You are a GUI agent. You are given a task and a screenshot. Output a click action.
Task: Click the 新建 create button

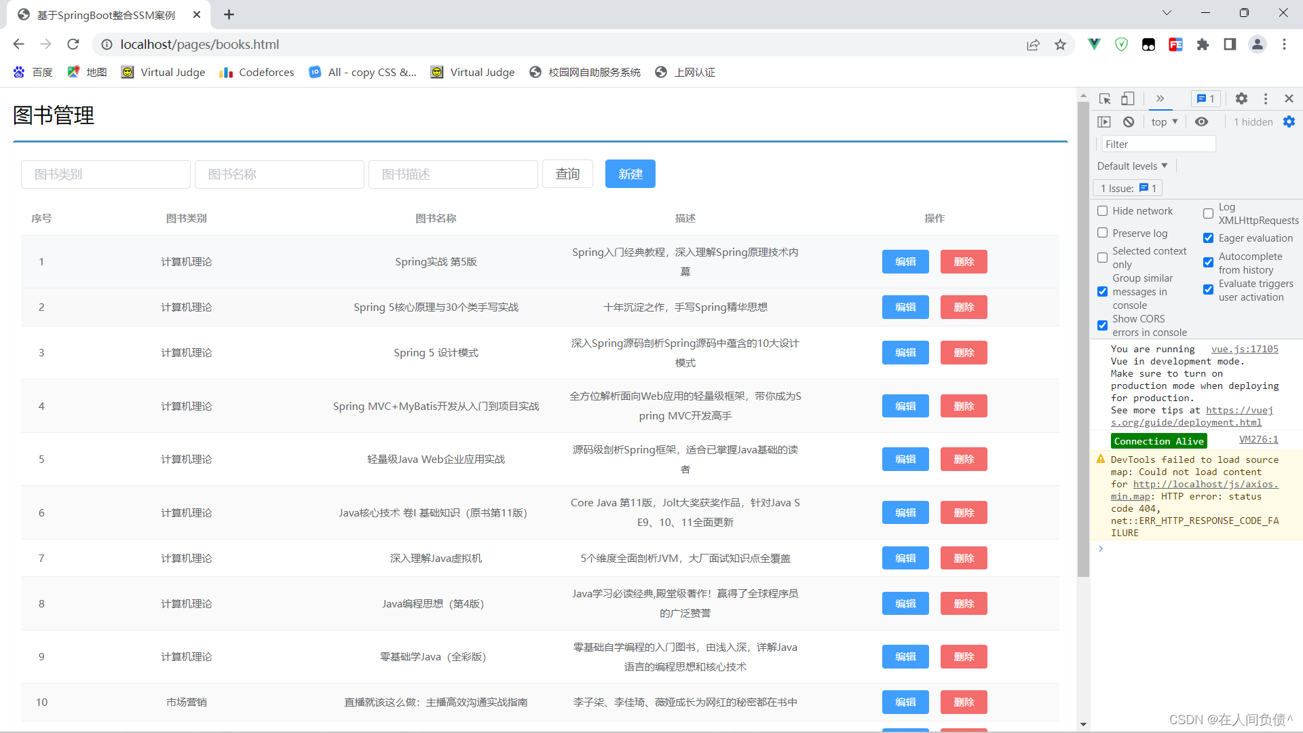[x=630, y=174]
